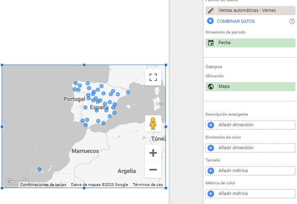
Task: Click the help icon beside Combinar datos
Action: click(x=292, y=21)
